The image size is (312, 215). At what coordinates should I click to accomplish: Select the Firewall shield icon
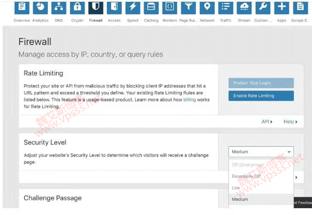(x=96, y=7)
